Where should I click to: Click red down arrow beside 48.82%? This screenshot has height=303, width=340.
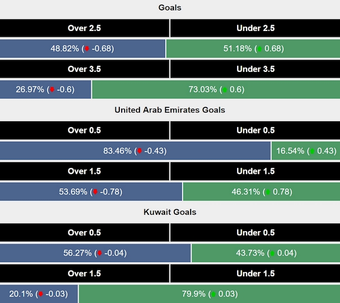pos(87,49)
